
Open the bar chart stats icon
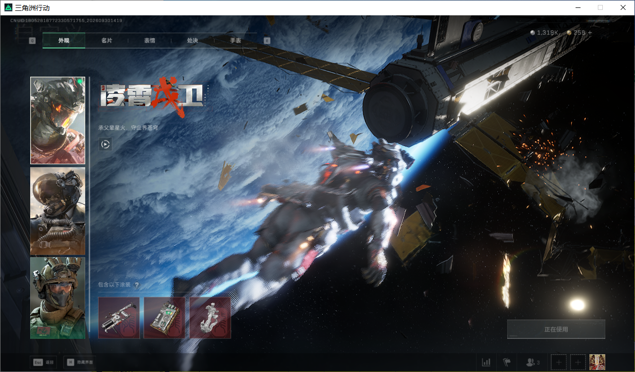(486, 363)
